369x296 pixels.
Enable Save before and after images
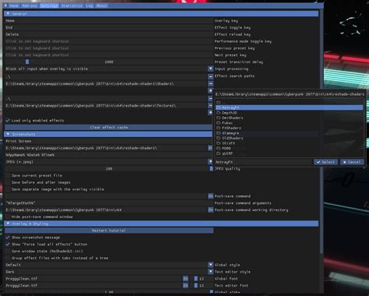8,182
